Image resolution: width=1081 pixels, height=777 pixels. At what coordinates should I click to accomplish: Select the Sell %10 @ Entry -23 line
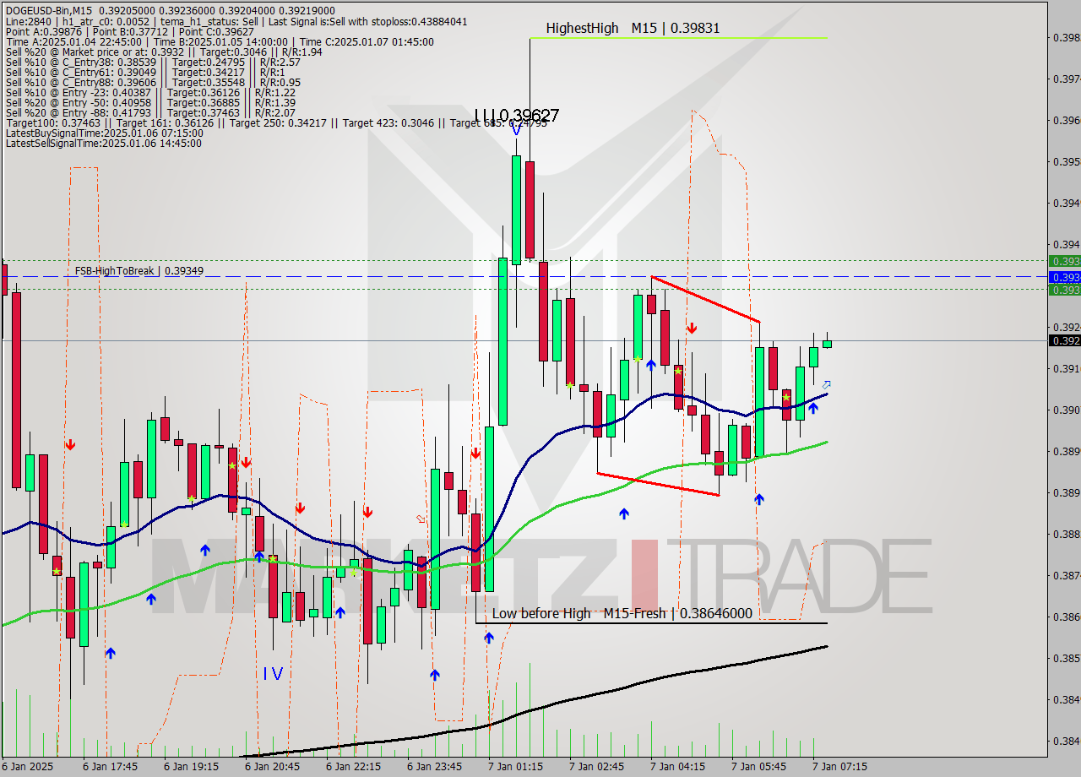(150, 92)
